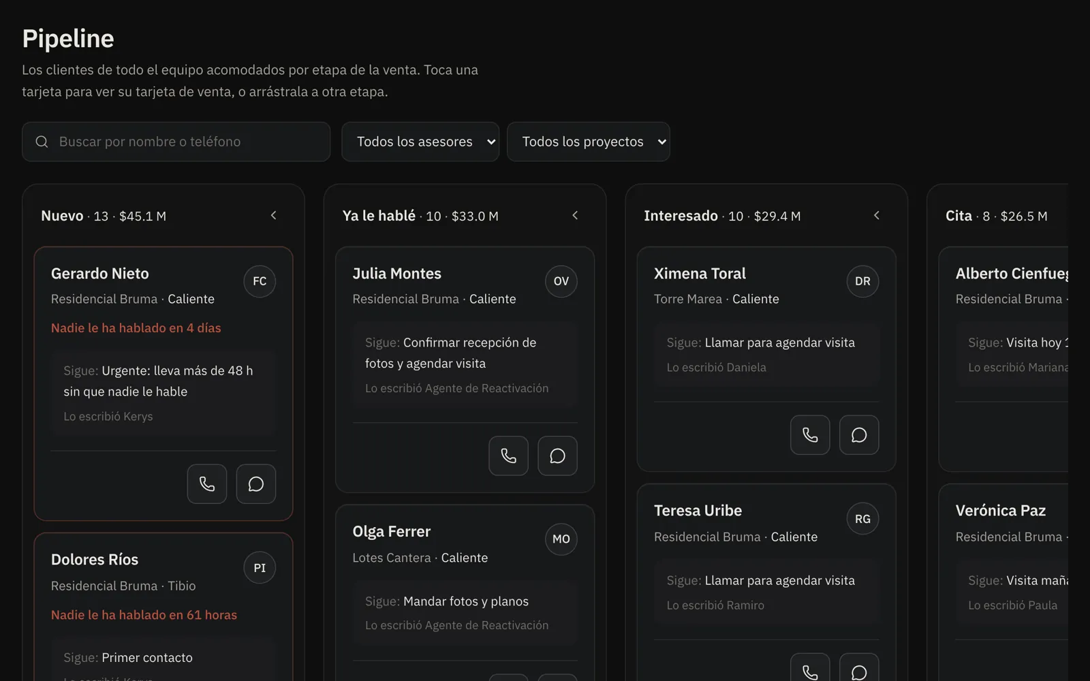Click the phone icon on Julia Montes' card
Image resolution: width=1090 pixels, height=681 pixels.
(x=508, y=456)
